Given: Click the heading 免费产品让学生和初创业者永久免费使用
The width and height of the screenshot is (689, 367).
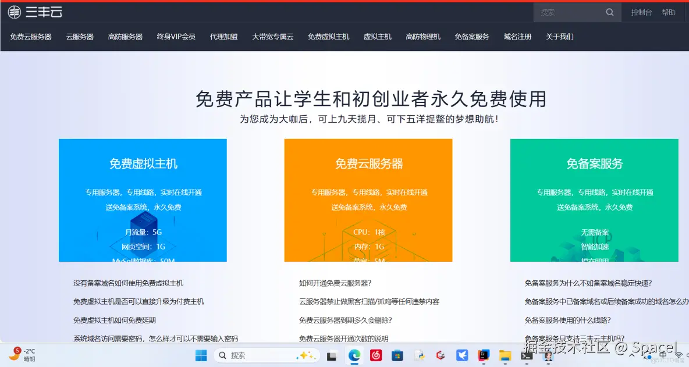Looking at the screenshot, I should click(371, 99).
